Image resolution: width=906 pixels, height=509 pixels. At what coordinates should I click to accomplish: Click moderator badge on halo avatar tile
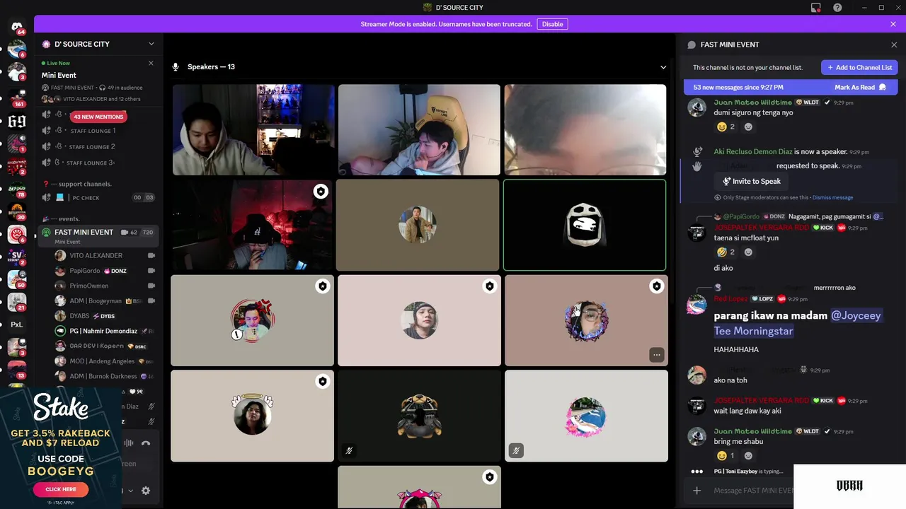[x=323, y=382]
